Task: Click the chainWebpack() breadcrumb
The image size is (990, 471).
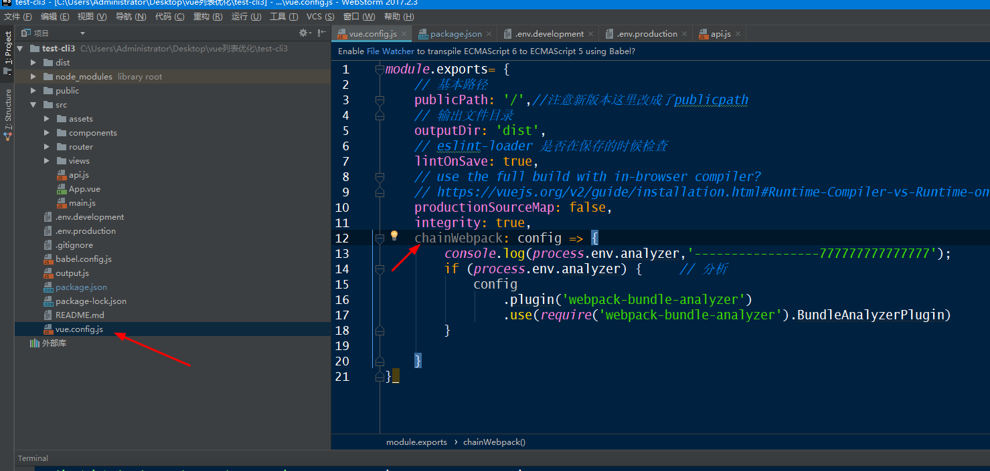Action: [494, 442]
